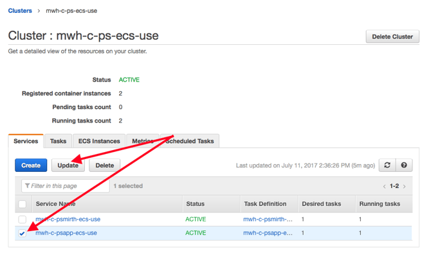431x272 pixels.
Task: Open task definition link for psapp service
Action: point(268,233)
